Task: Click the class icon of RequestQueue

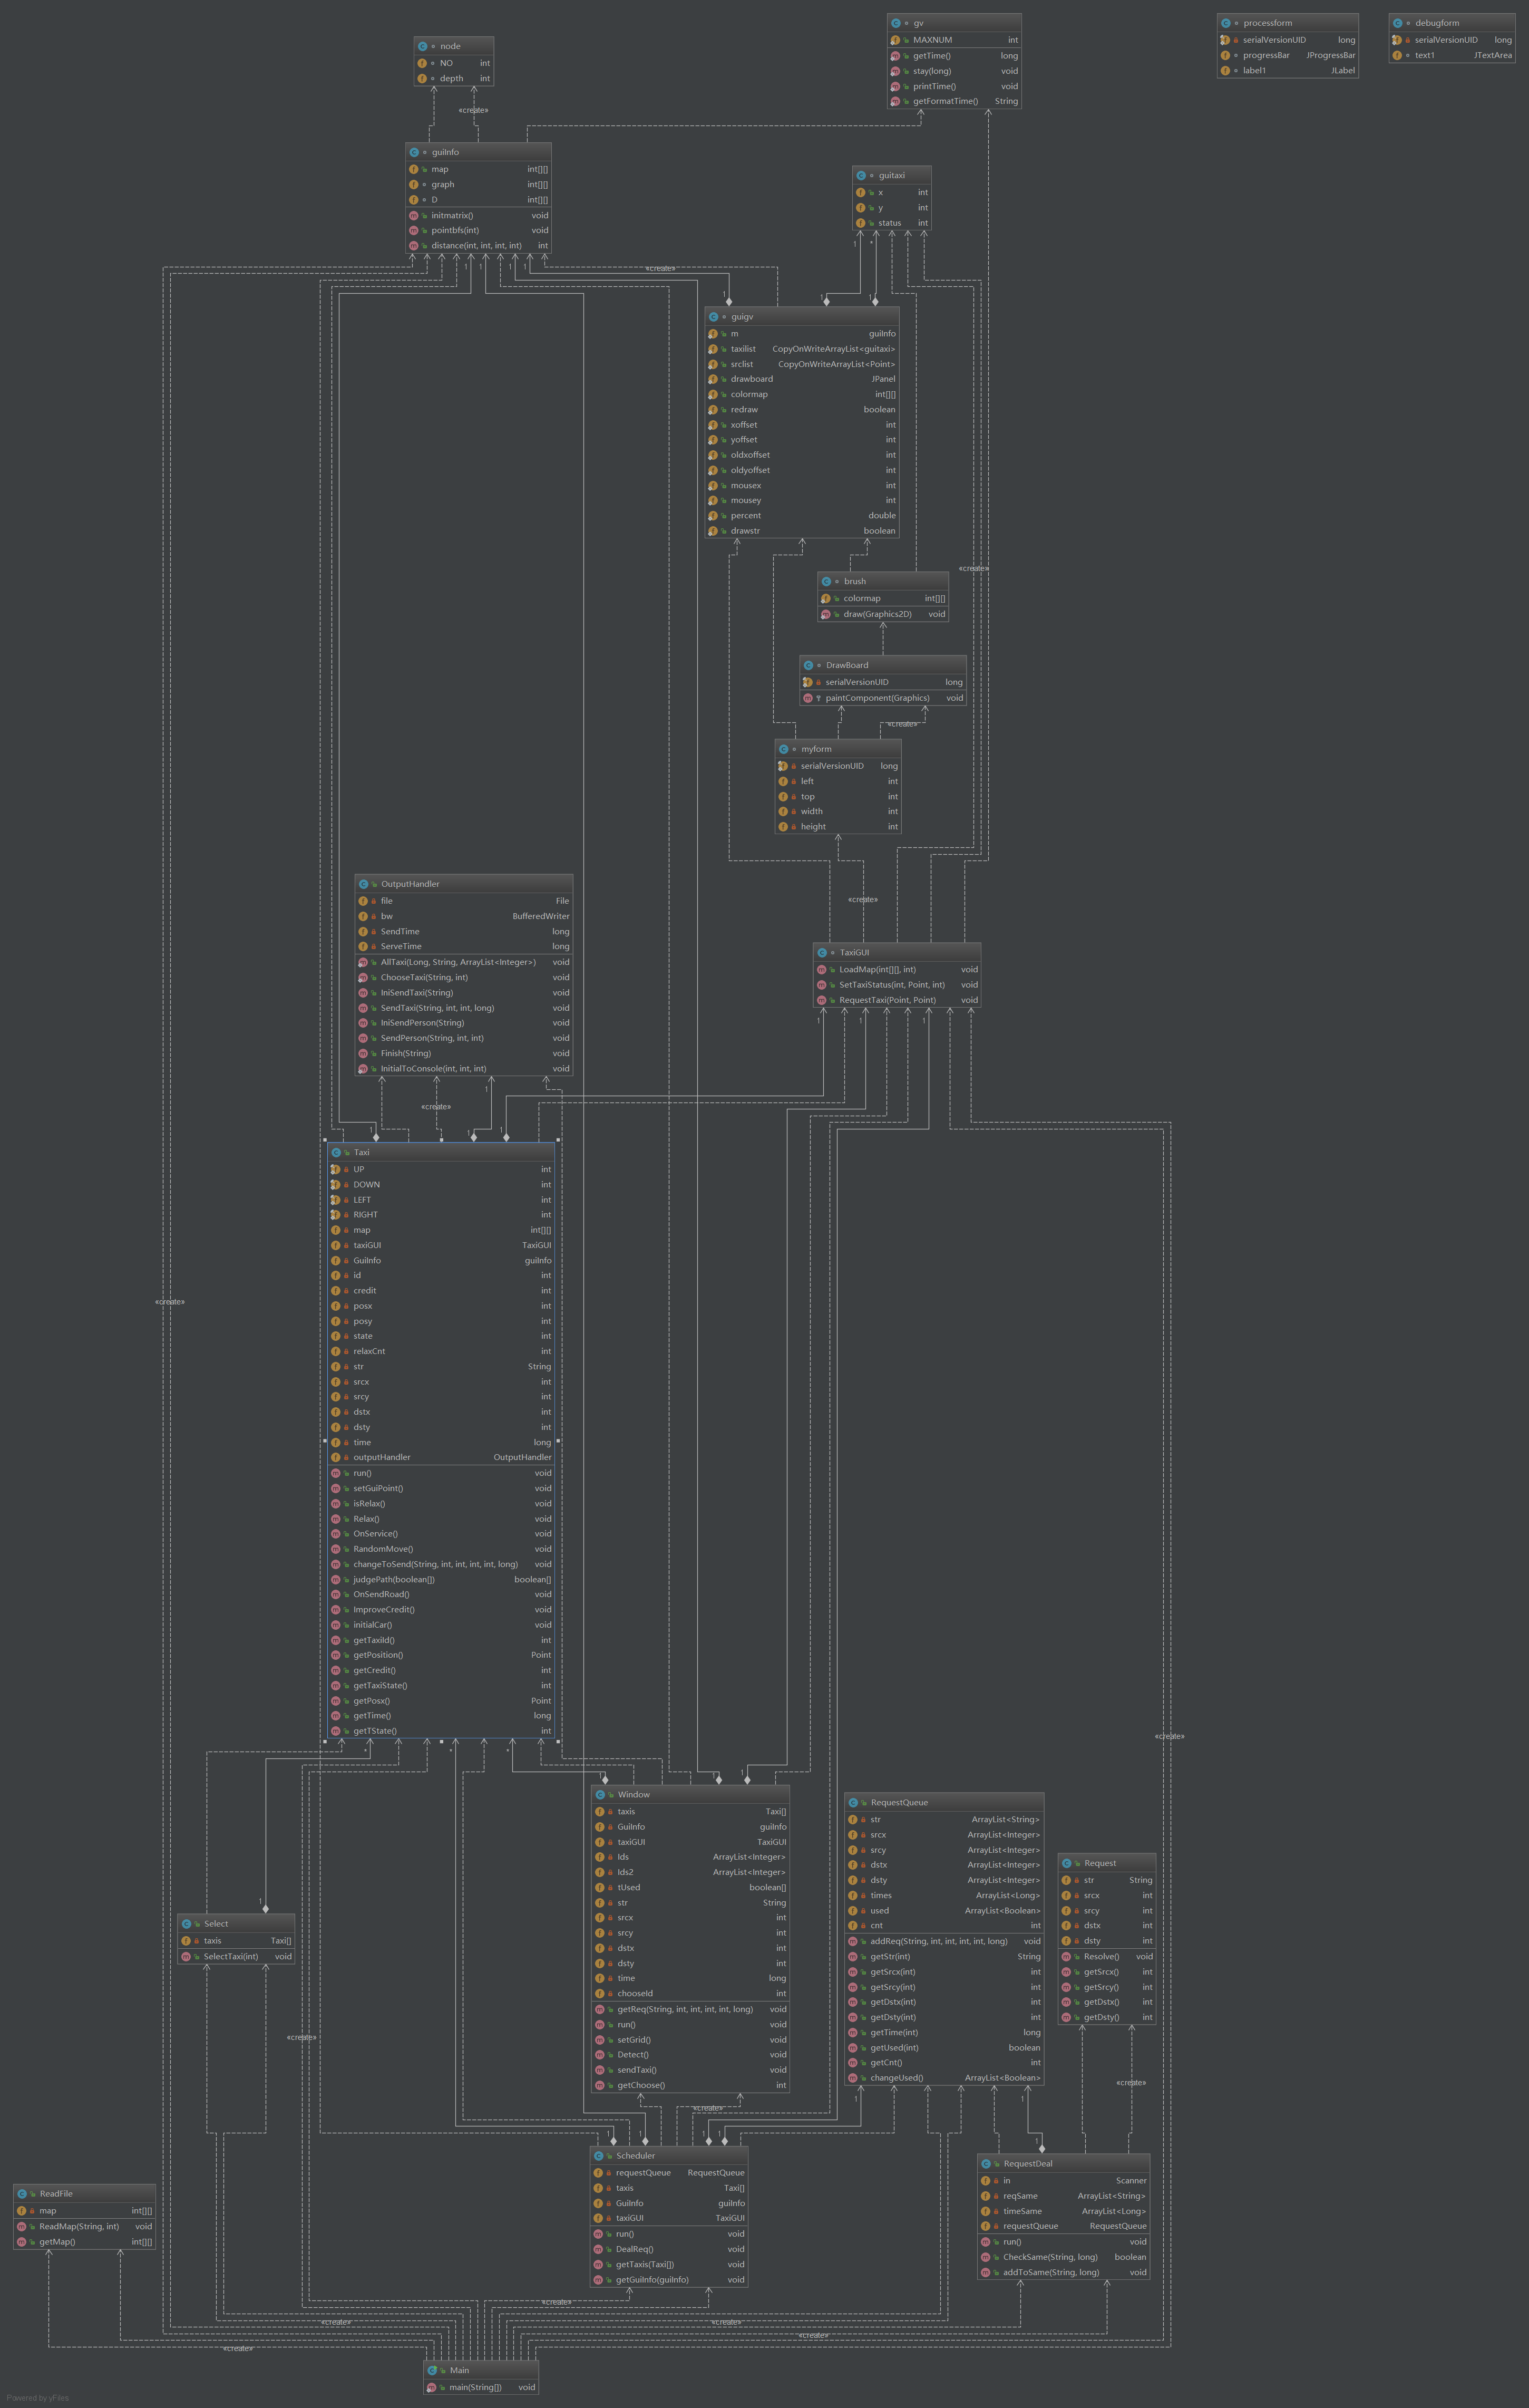Action: pos(853,1802)
